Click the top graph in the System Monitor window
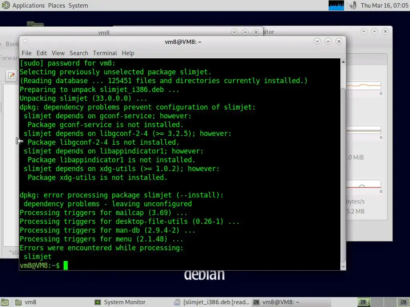 coord(364,86)
